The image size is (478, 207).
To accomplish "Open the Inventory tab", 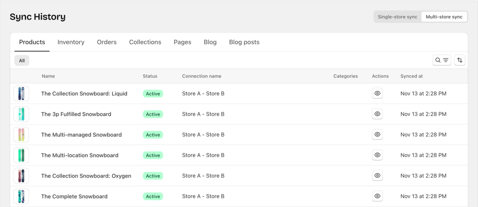I will [71, 42].
